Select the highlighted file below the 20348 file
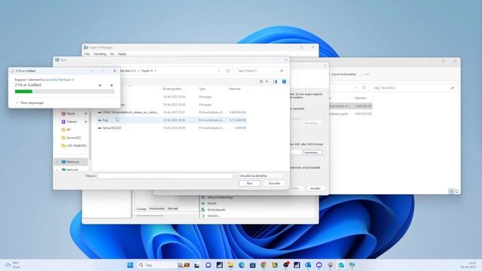 pos(172,120)
